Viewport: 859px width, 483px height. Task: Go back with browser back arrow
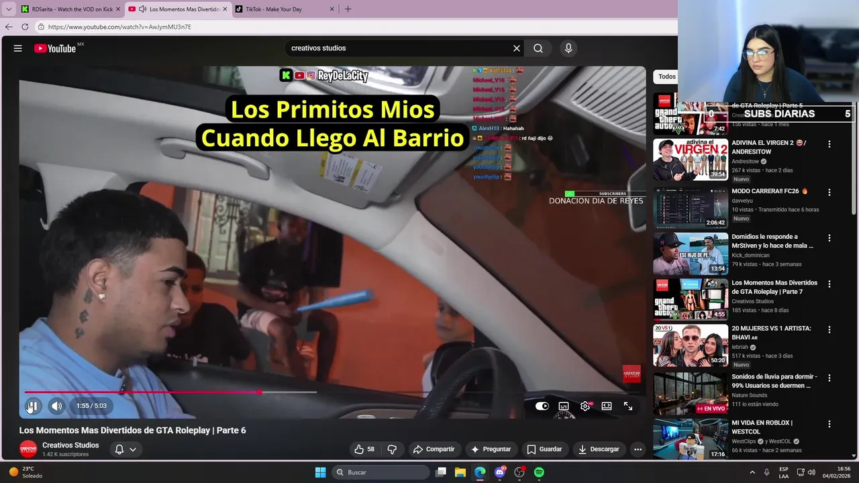pos(9,27)
